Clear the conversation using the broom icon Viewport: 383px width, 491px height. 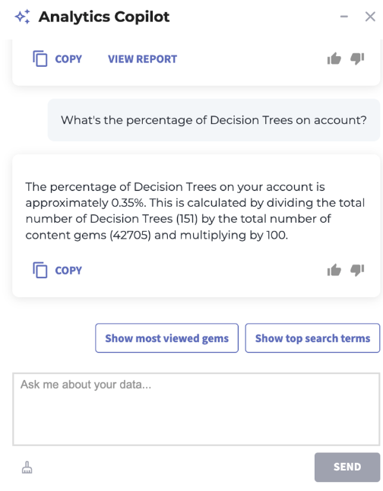point(27,467)
